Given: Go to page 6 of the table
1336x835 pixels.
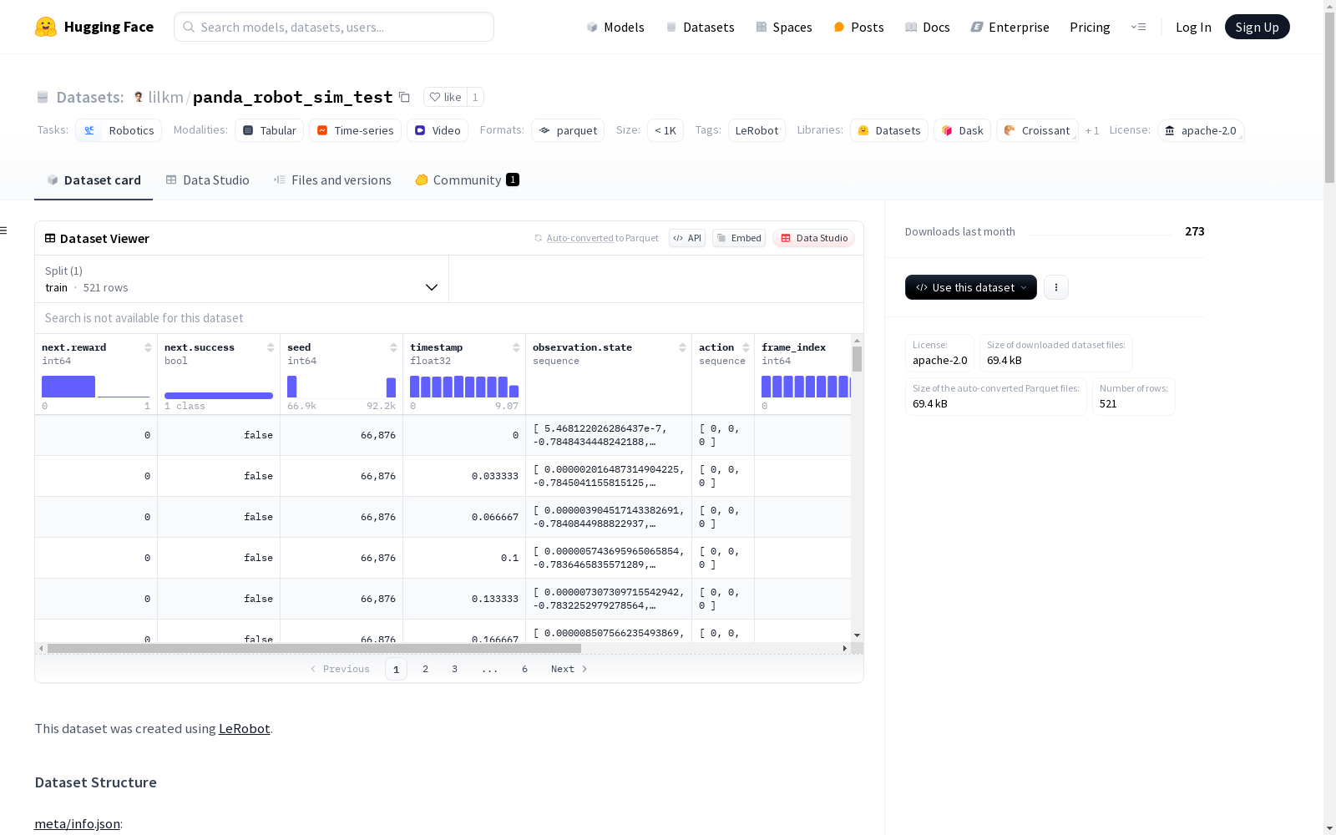Looking at the screenshot, I should tap(525, 669).
